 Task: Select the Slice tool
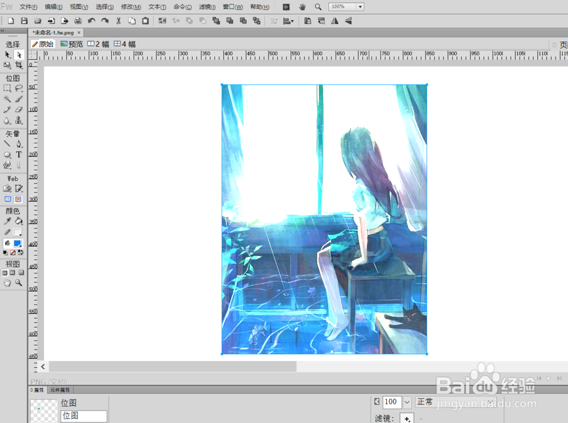tap(19, 189)
